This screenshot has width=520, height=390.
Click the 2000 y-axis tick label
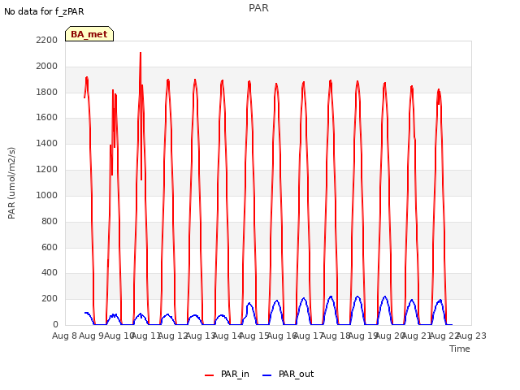click(x=47, y=66)
